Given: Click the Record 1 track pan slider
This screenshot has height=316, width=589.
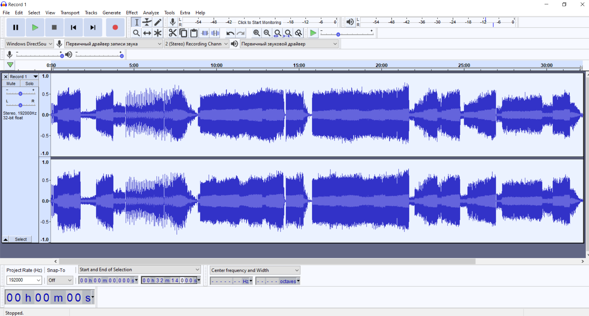Looking at the screenshot, I should pos(20,105).
